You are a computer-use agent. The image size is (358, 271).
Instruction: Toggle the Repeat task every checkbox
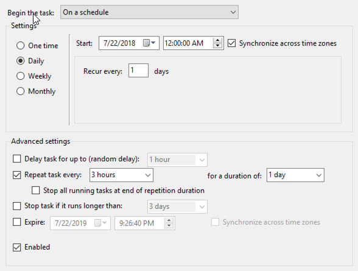point(17,175)
